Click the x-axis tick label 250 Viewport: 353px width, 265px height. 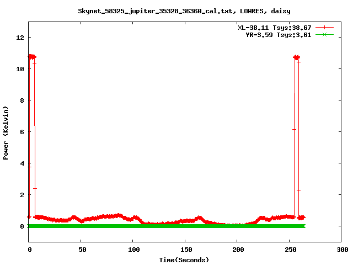pyautogui.click(x=290, y=250)
